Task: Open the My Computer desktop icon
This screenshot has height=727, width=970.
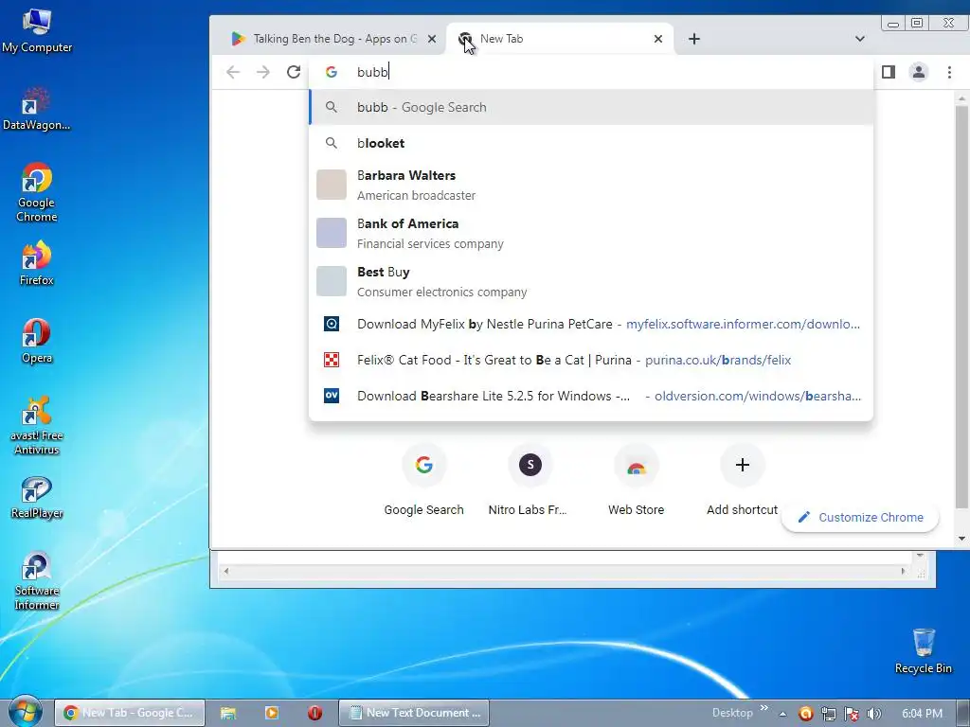Action: (37, 30)
